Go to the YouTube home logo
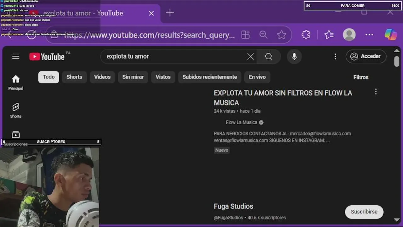The image size is (403, 227). [47, 56]
